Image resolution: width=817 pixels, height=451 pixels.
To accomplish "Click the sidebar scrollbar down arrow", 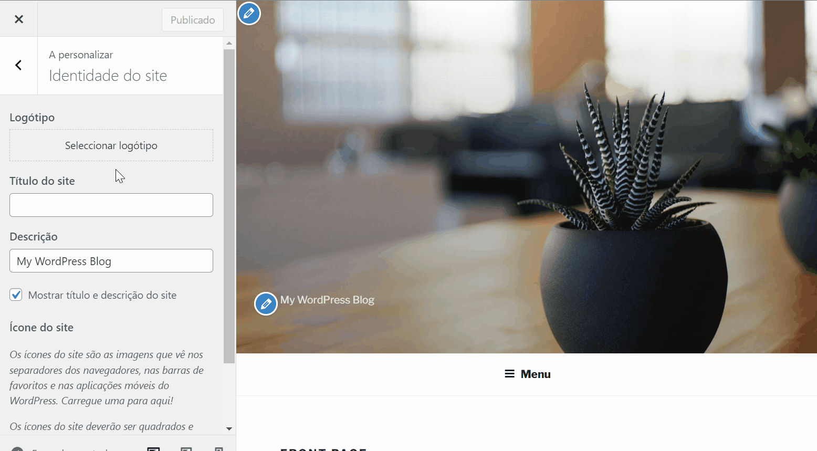I will (x=229, y=428).
